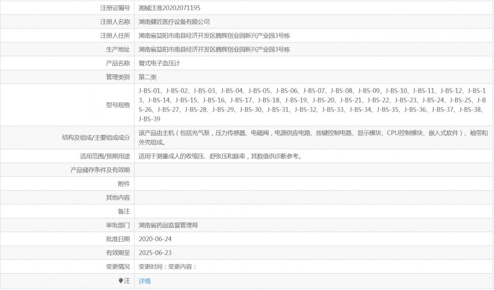Image resolution: width=494 pixels, height=290 pixels.
Task: Click the 产品名称 label
Action: [118, 63]
